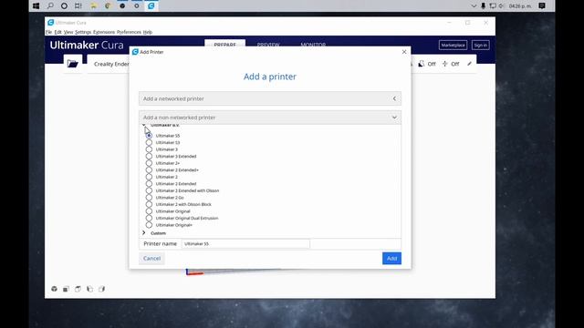This screenshot has width=584, height=328.
Task: Open the Creality Ender printer selector
Action: click(x=111, y=64)
